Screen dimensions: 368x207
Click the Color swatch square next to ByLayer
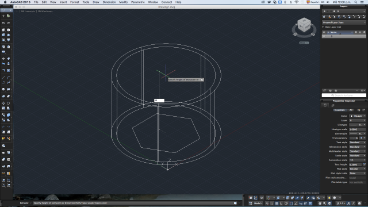(x=351, y=116)
